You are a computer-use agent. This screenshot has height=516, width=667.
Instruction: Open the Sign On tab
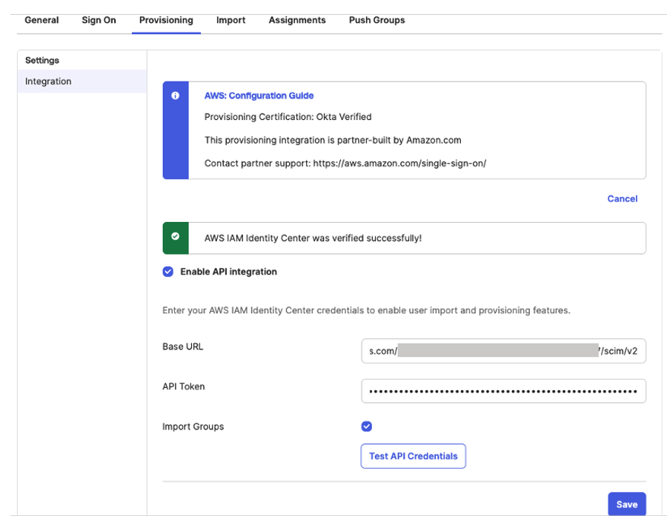click(x=98, y=20)
